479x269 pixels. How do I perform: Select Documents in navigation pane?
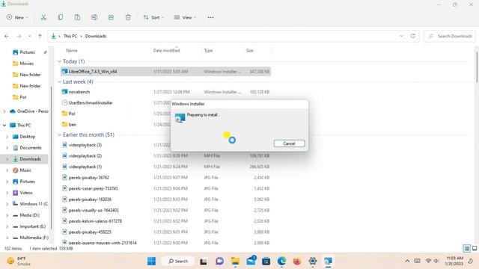[31, 148]
